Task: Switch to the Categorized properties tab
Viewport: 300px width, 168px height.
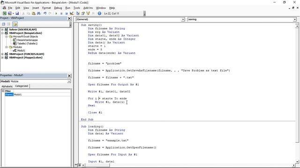Action: tap(22, 86)
